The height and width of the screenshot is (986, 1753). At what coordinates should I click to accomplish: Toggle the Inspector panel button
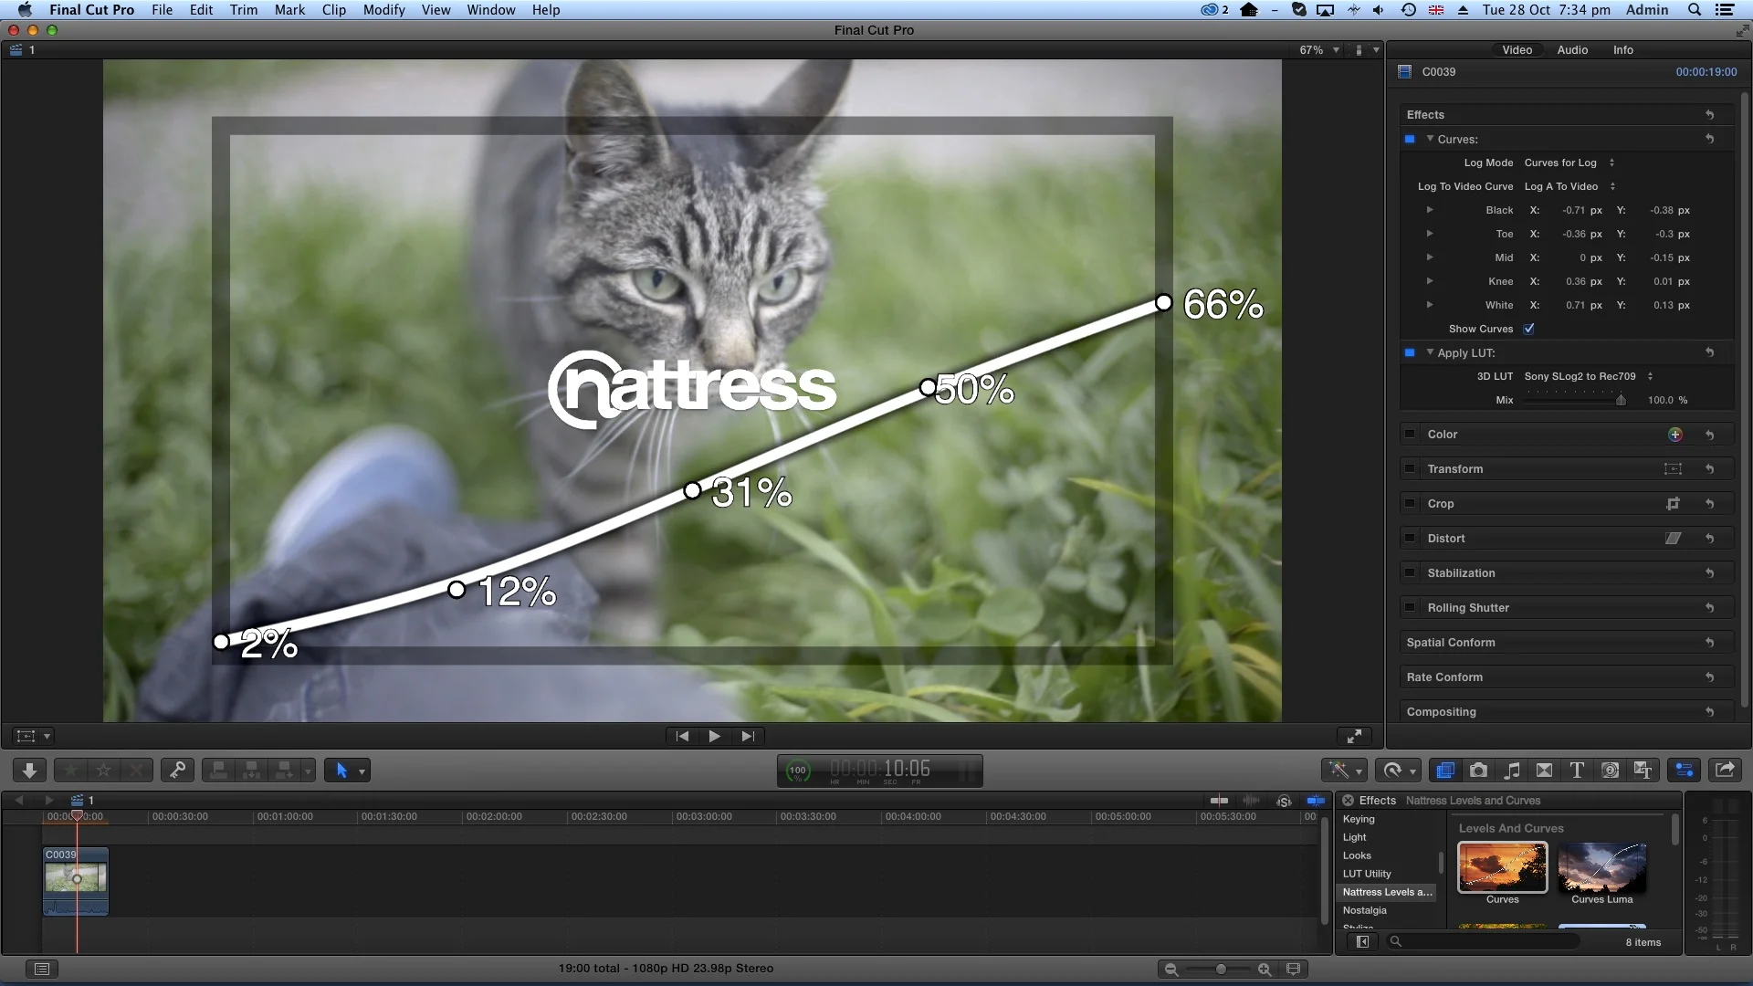coord(1685,771)
